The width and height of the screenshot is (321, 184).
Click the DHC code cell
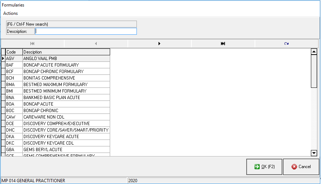pyautogui.click(x=14, y=130)
